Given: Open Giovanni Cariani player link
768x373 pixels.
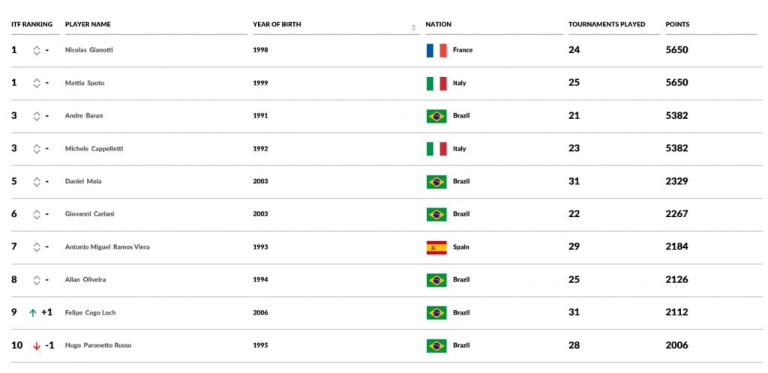Looking at the screenshot, I should click(90, 214).
